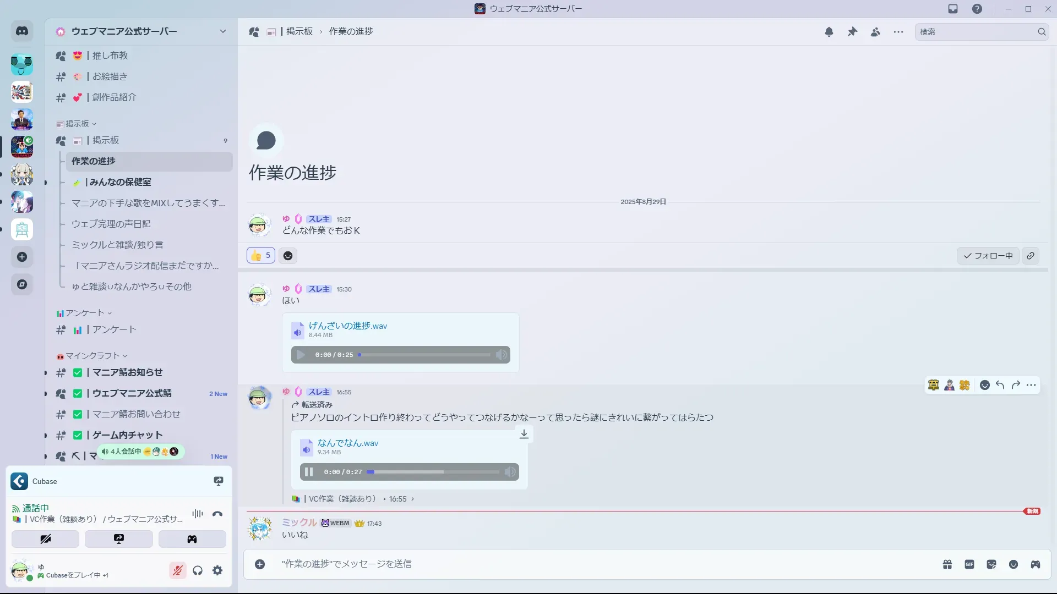This screenshot has width=1057, height=594.
Task: Toggle headphone deafen button
Action: [198, 570]
